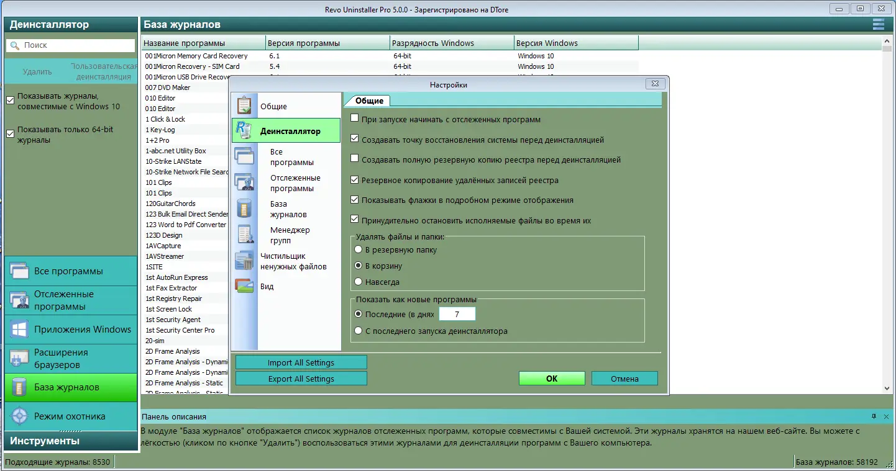Sort by Версия программы column
The height and width of the screenshot is (471, 896).
point(327,43)
